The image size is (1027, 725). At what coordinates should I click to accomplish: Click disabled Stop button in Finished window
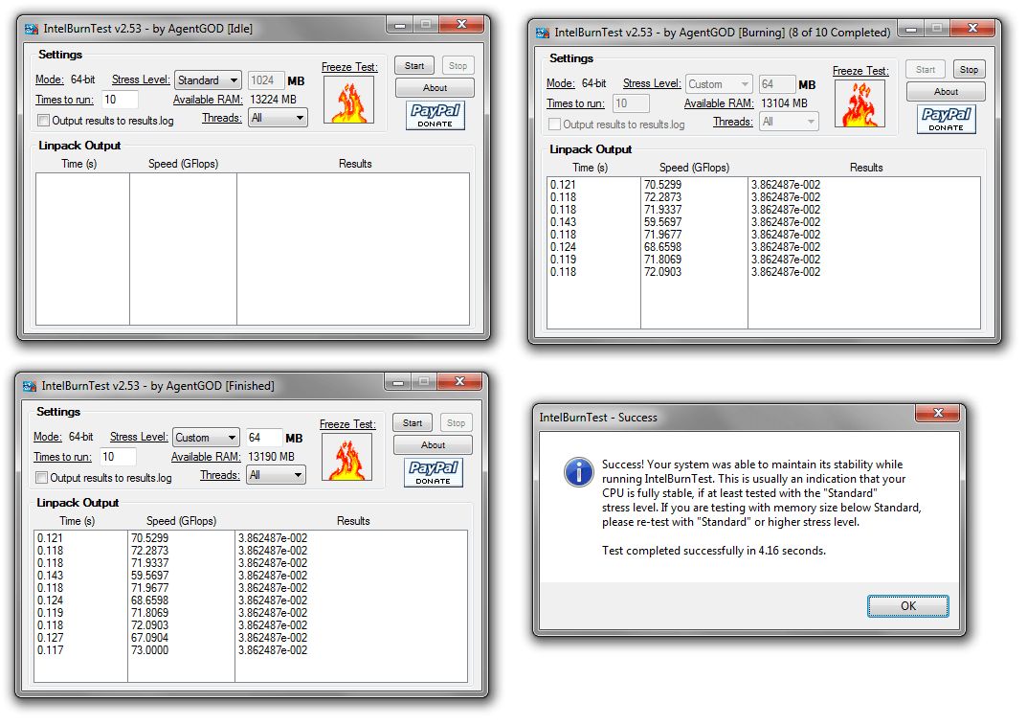coord(456,422)
